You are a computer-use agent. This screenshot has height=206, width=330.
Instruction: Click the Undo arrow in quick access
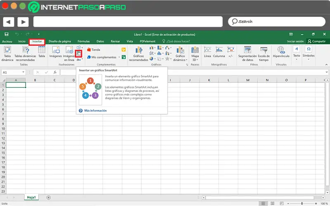(x=17, y=34)
